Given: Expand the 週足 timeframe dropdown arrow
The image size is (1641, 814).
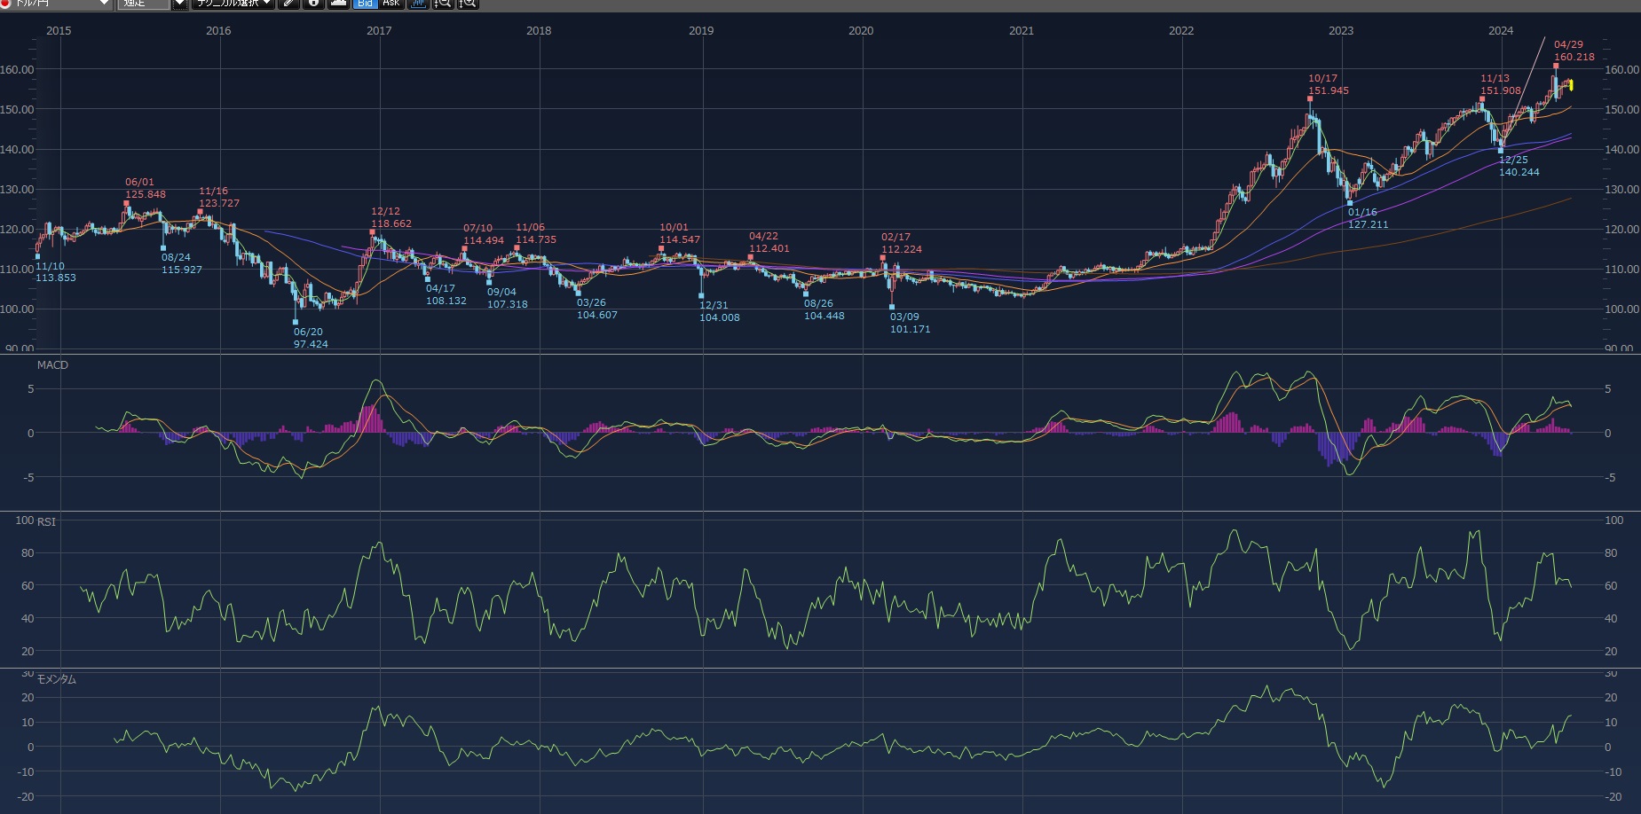Looking at the screenshot, I should pyautogui.click(x=179, y=4).
